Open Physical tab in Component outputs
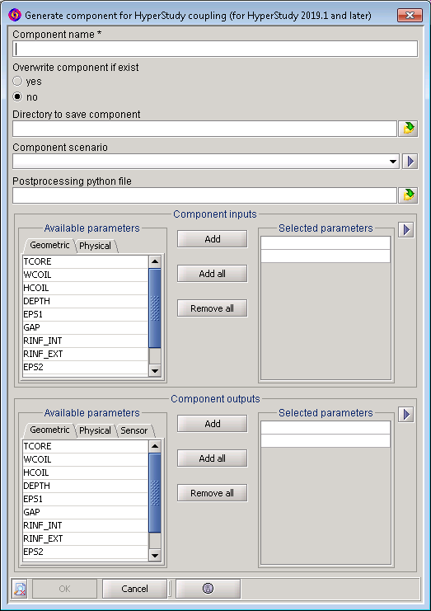Viewport: 431px width, 611px height. click(95, 430)
